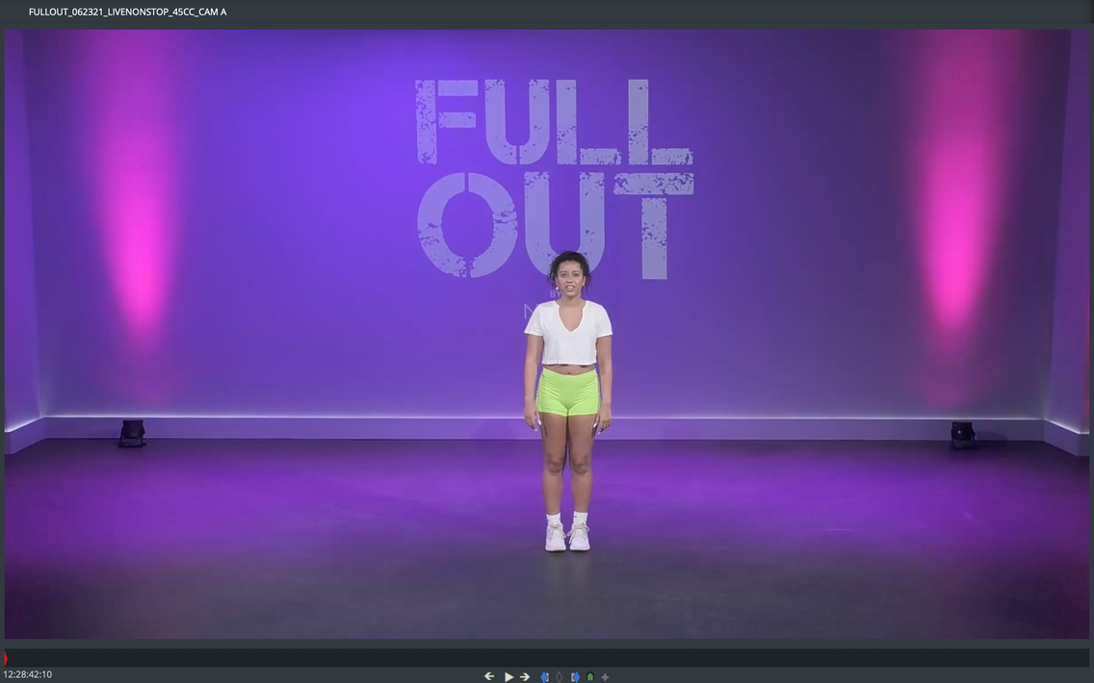Click the green marker icon
Screen dimensions: 1094x683
point(590,676)
